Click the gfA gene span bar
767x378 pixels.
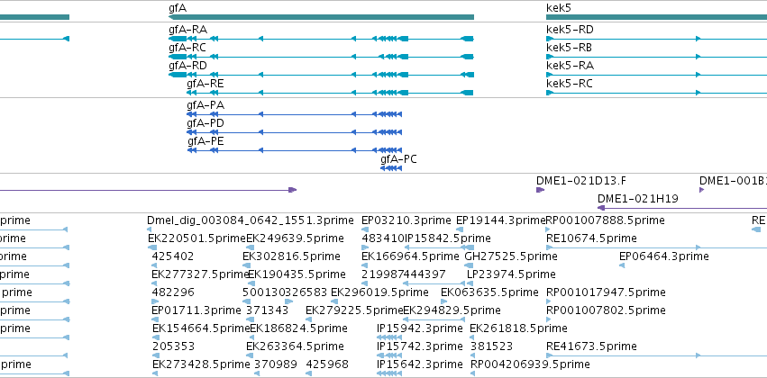pos(321,17)
